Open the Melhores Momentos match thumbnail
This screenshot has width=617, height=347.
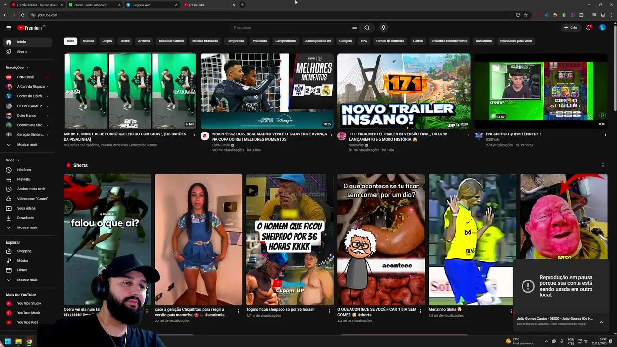(267, 91)
